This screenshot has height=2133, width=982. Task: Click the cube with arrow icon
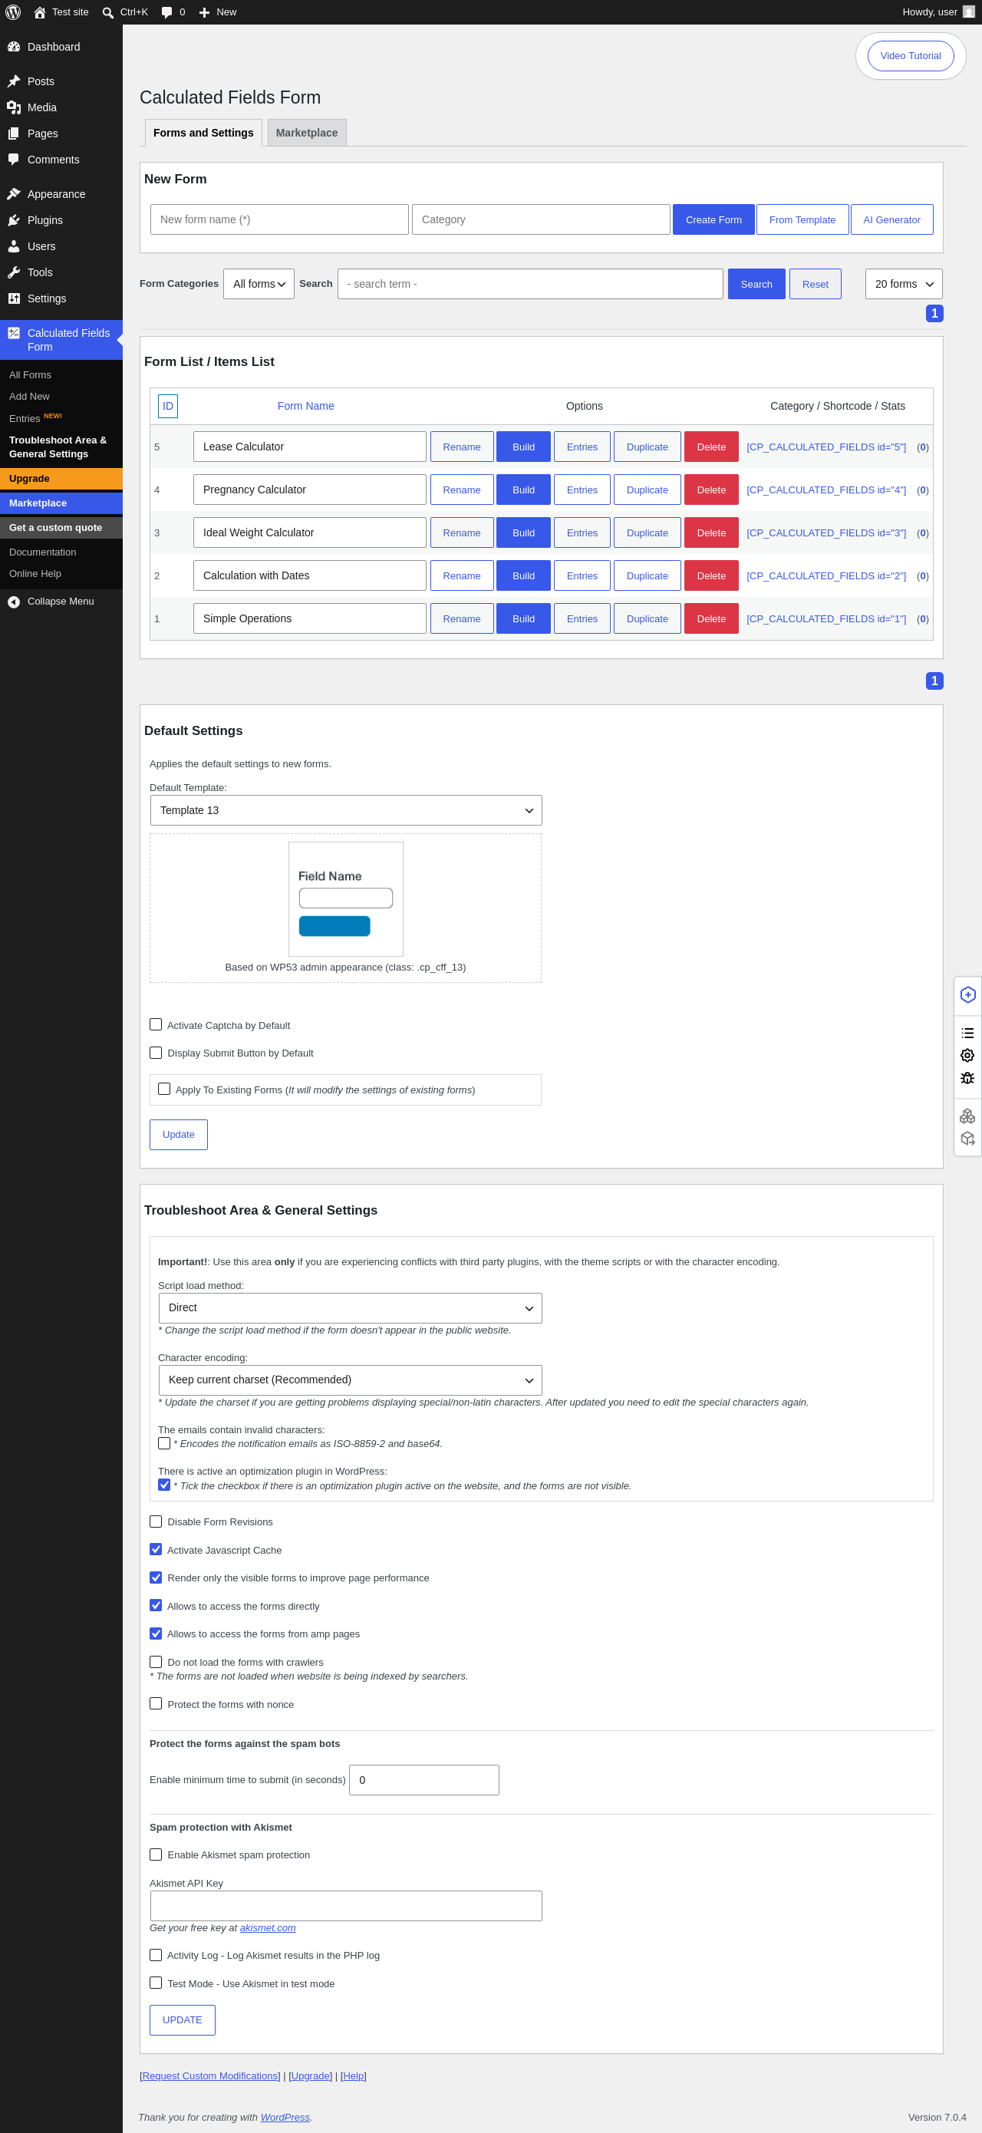[967, 1139]
